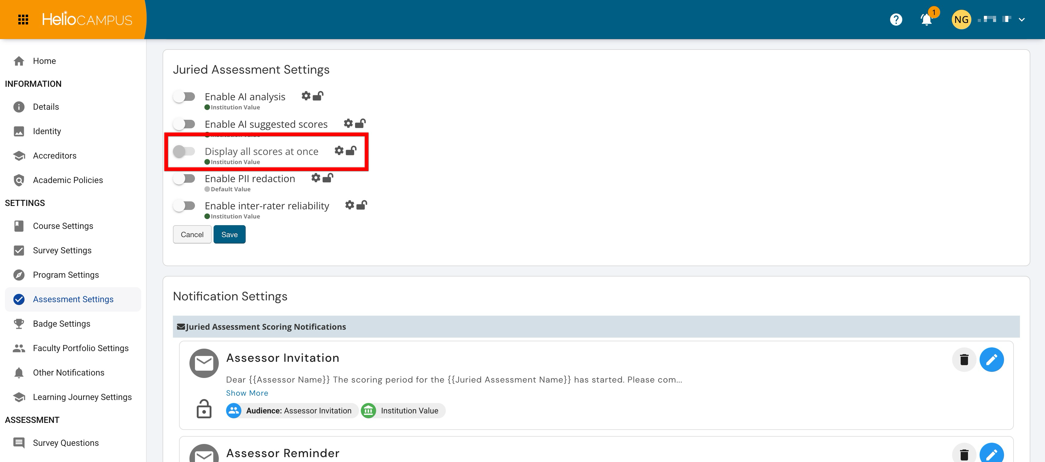This screenshot has height=462, width=1045.
Task: Open the help question mark icon
Action: click(x=896, y=20)
